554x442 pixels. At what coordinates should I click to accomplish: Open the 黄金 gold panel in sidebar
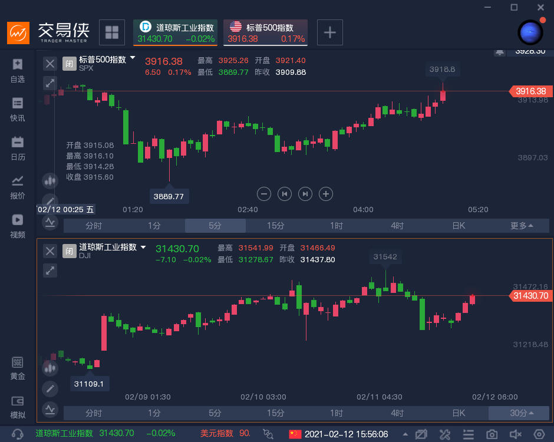click(x=17, y=367)
